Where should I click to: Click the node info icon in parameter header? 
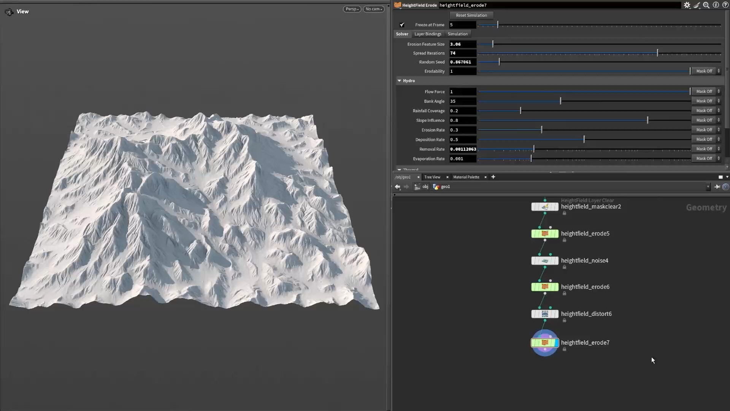pyautogui.click(x=716, y=5)
